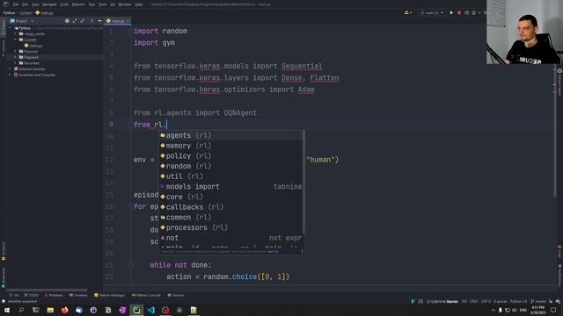Choose 'callbacks (rl)' completion suggestion
Viewport: 563px width, 316px height.
[230, 207]
